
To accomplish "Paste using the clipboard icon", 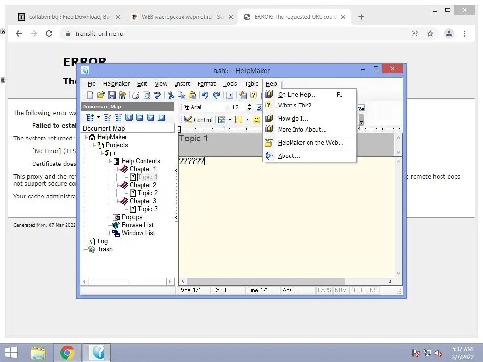I will tap(192, 95).
